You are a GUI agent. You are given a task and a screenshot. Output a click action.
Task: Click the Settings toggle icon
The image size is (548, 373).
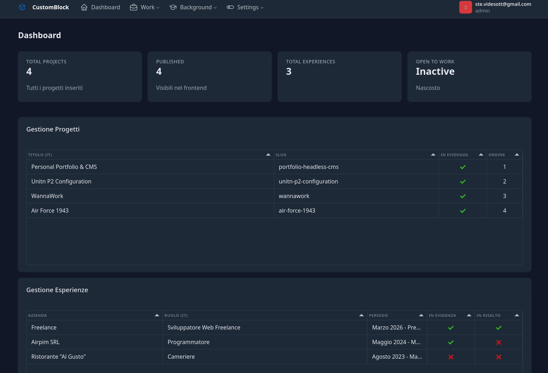click(x=230, y=7)
